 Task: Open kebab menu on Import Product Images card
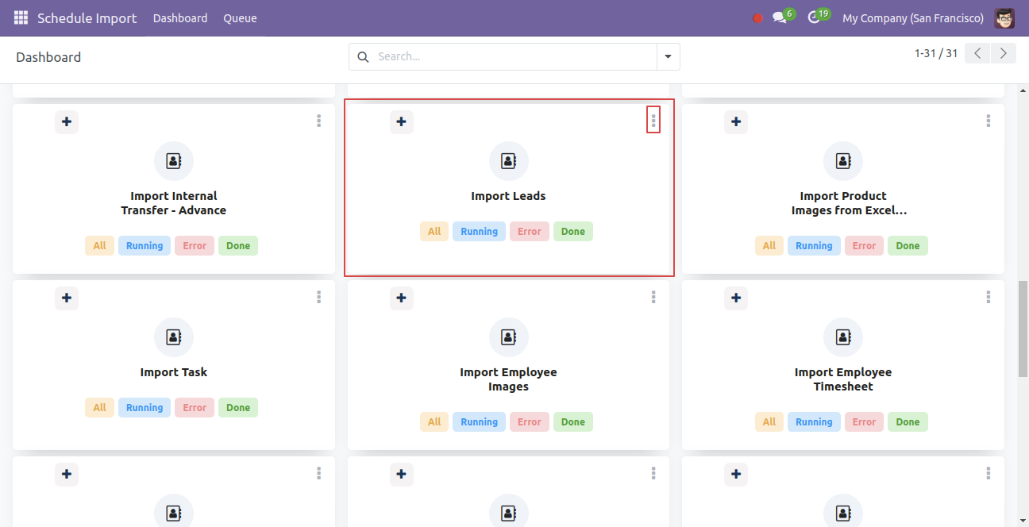[989, 121]
